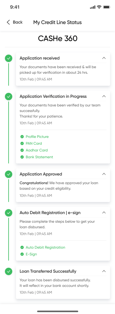The height and width of the screenshot is (314, 115).
Task: Collapse the Application Approved card
Action: click(104, 174)
